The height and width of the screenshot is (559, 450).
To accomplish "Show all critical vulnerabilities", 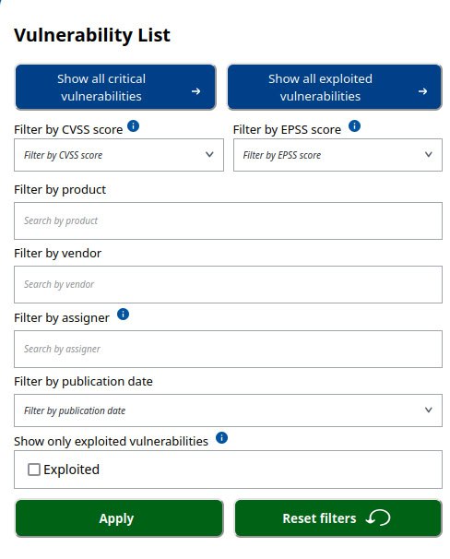I will point(115,87).
